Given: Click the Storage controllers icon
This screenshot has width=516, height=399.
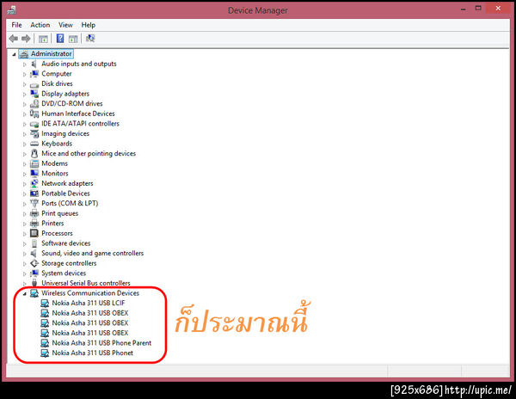Looking at the screenshot, I should pos(34,263).
